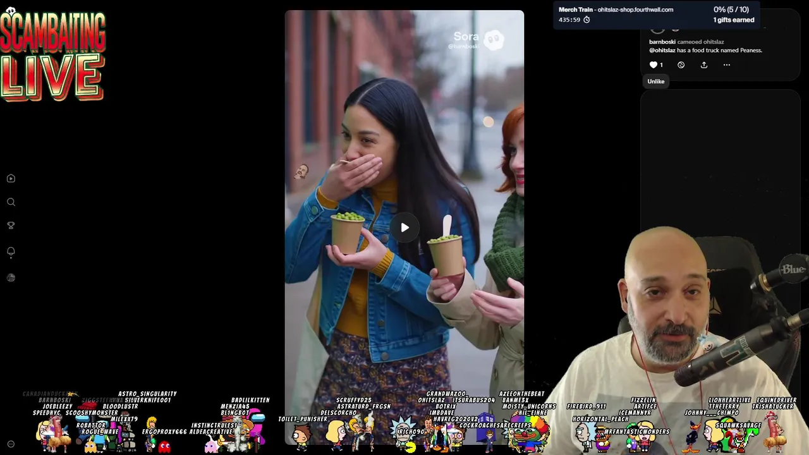This screenshot has height=455, width=809.
Task: Click the timer clock icon beside 435:59
Action: [x=587, y=20]
